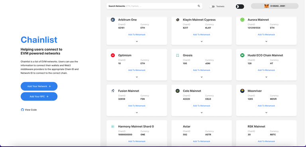
Task: Toggle the Testnets switch
Action: click(x=212, y=6)
